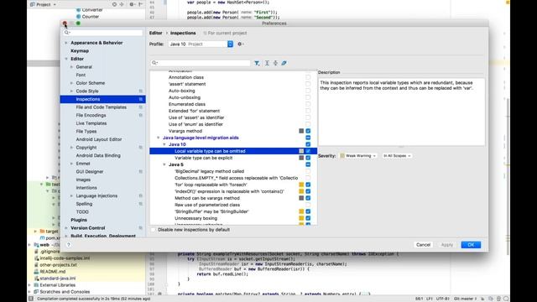Click the Apply button

447,245
